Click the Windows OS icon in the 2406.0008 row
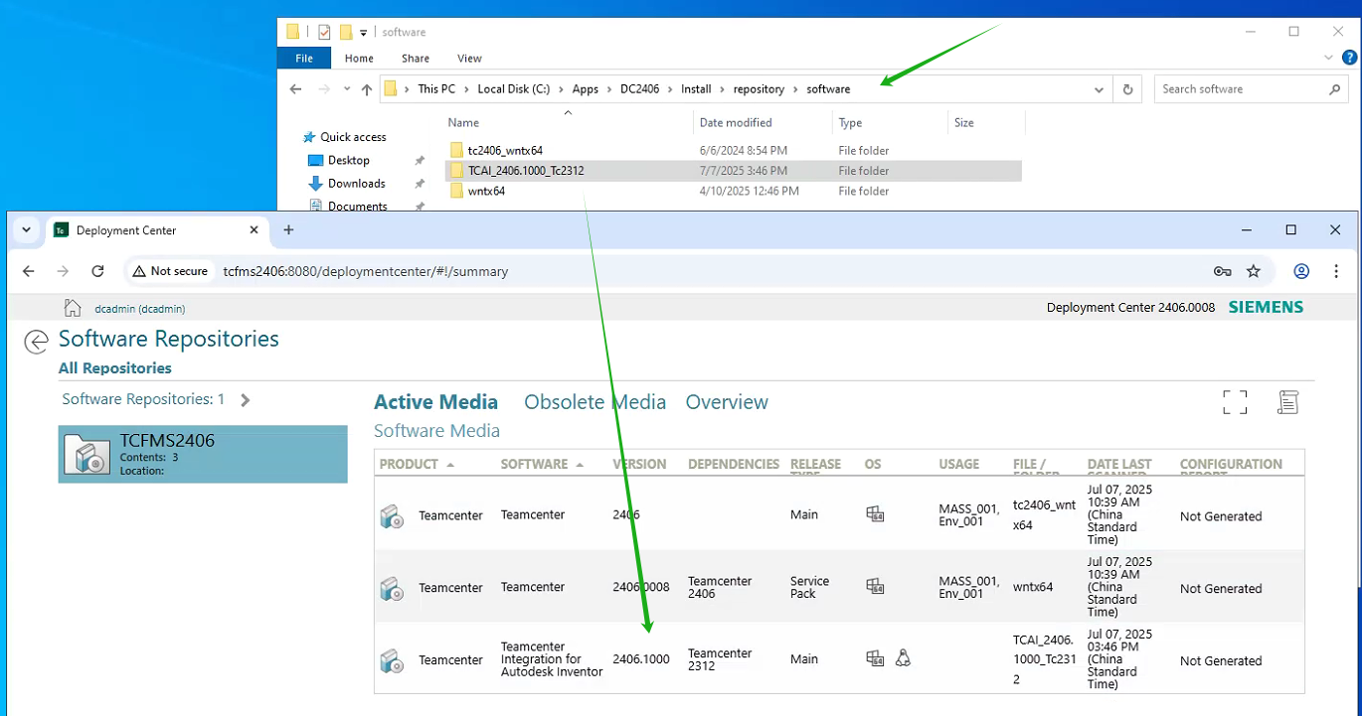1362x716 pixels. coord(875,586)
